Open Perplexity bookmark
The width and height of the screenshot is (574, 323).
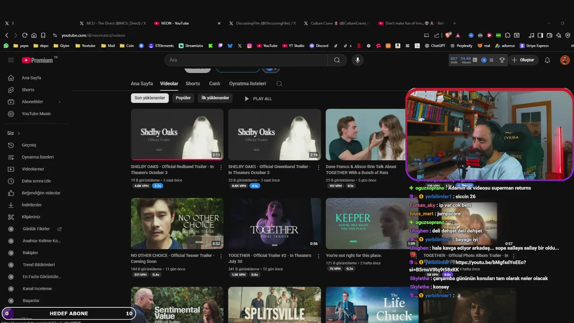click(461, 46)
